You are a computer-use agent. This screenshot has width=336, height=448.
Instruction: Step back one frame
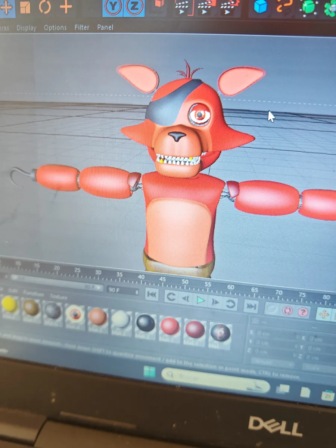(x=186, y=298)
